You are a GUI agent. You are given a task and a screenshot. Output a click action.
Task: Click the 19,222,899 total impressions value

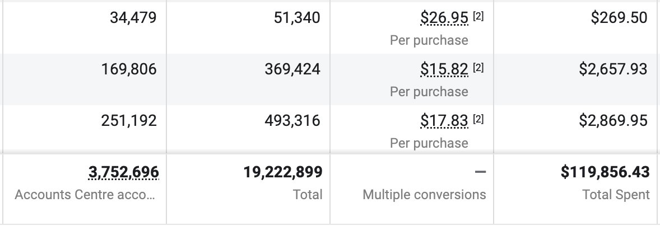click(283, 172)
